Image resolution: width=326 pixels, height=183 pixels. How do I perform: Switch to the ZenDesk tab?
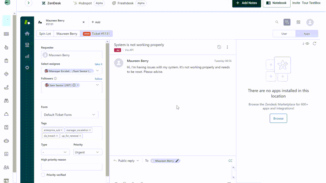51,3
